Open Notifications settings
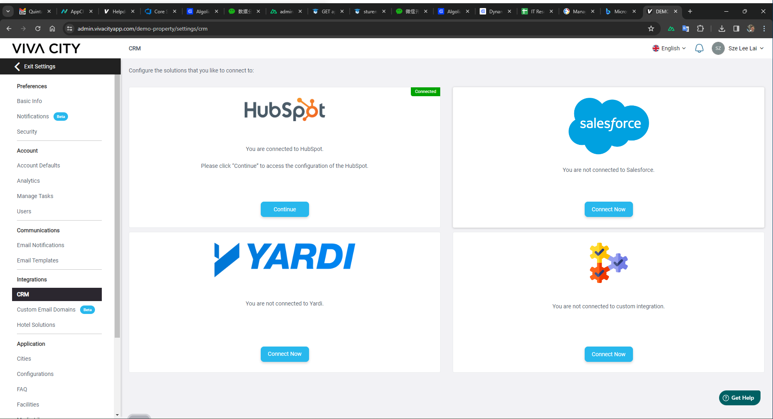The height and width of the screenshot is (419, 773). pyautogui.click(x=33, y=116)
